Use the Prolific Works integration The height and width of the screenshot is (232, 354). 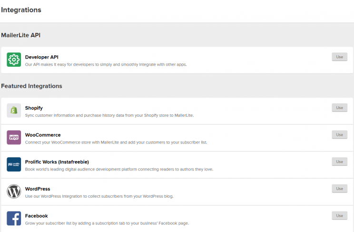tap(339, 161)
